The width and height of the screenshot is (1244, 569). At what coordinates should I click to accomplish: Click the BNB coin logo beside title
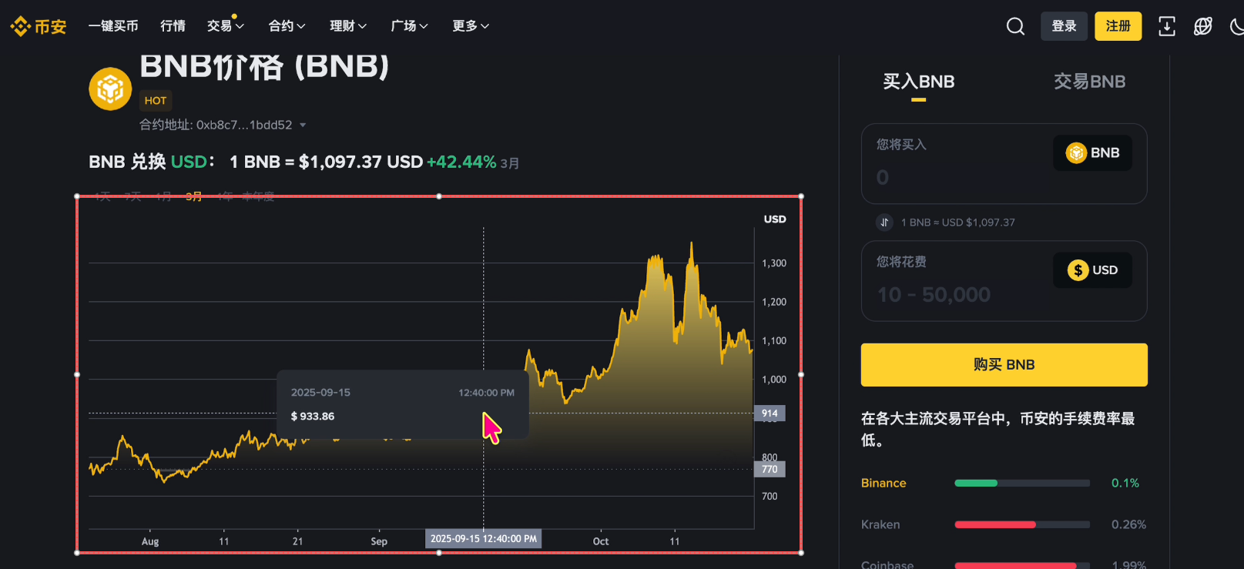tap(110, 89)
